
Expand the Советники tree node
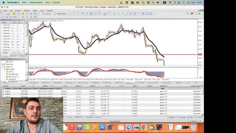pyautogui.click(x=2, y=64)
